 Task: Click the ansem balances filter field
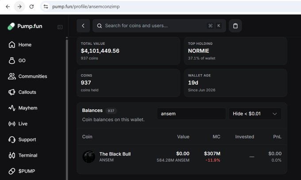point(191,114)
